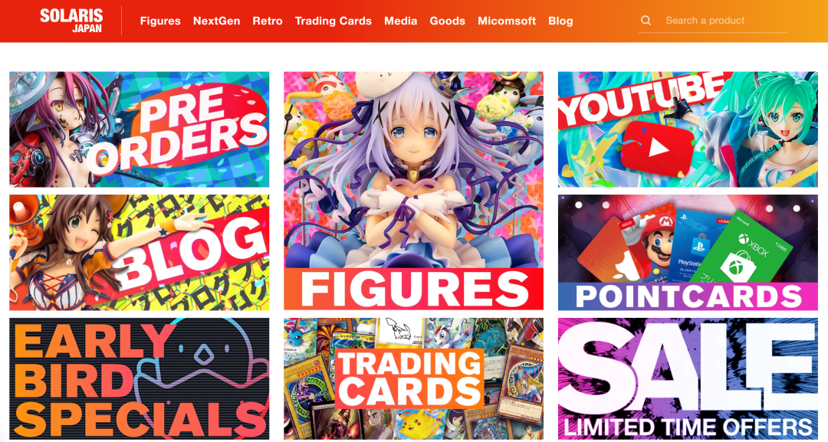Select Goods in the header menu
Viewport: 828px width, 442px height.
(x=447, y=21)
